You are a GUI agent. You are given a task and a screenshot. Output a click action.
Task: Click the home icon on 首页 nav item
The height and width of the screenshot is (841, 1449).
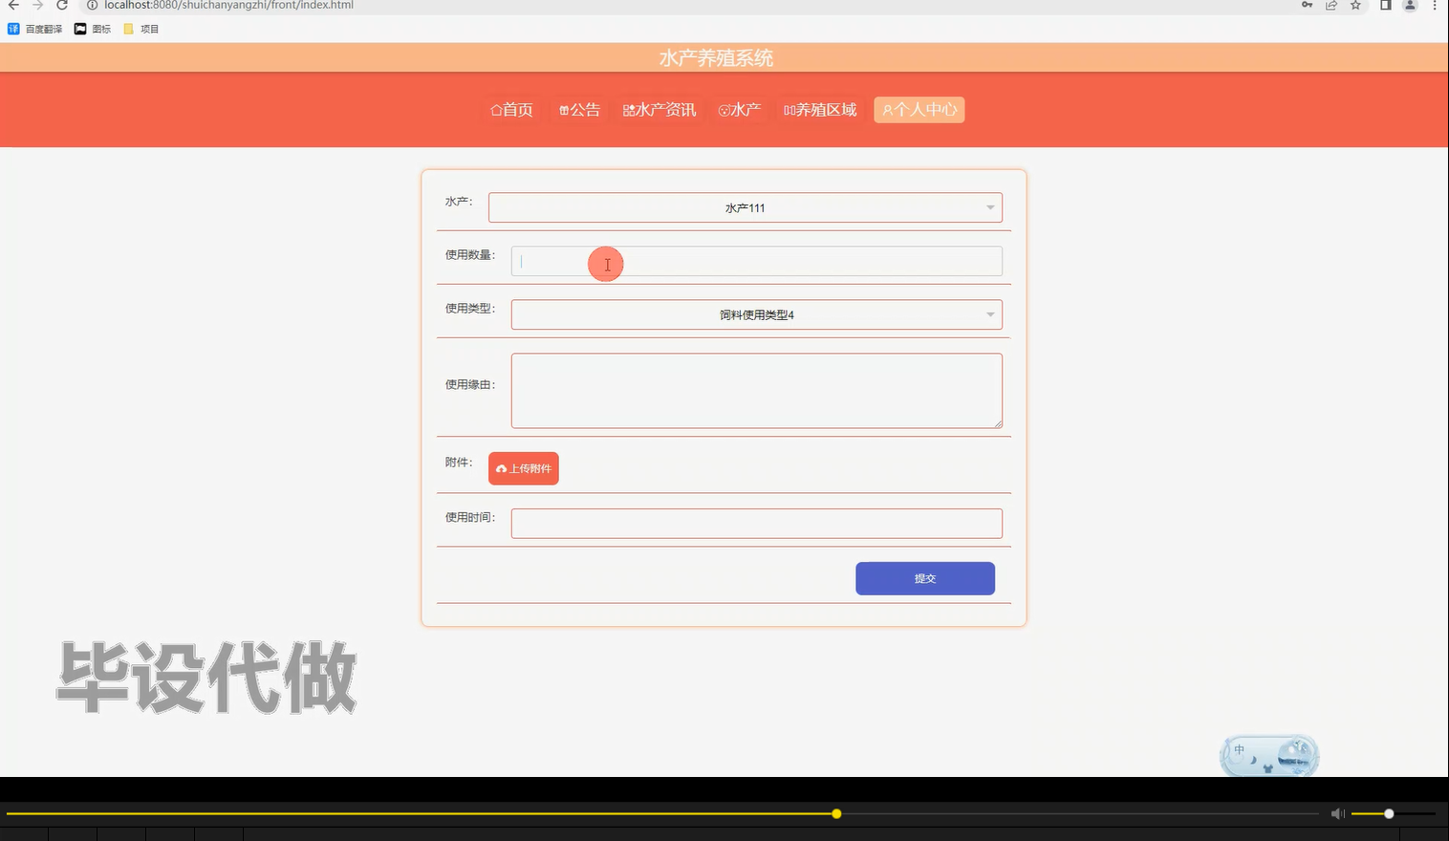tap(494, 109)
